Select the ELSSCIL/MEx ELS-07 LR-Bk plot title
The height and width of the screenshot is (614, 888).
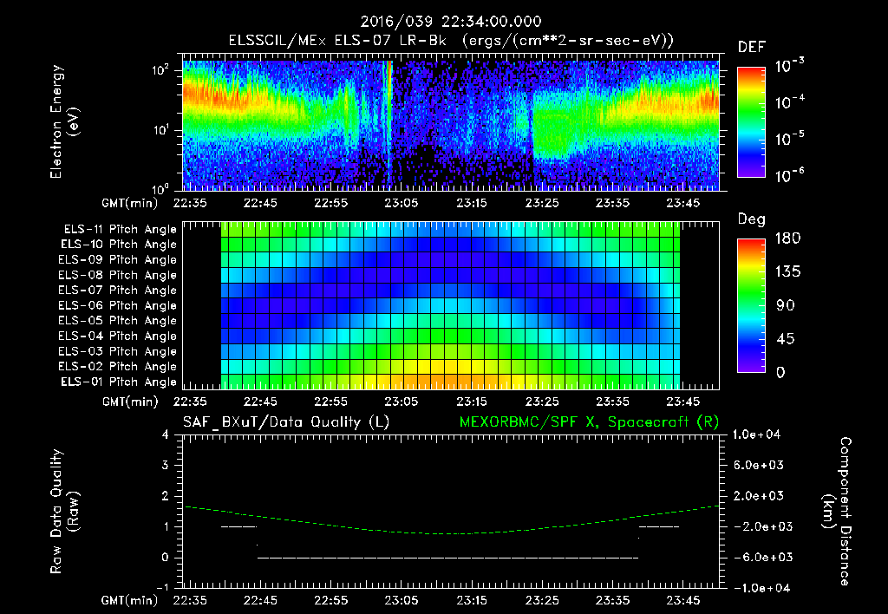point(337,41)
